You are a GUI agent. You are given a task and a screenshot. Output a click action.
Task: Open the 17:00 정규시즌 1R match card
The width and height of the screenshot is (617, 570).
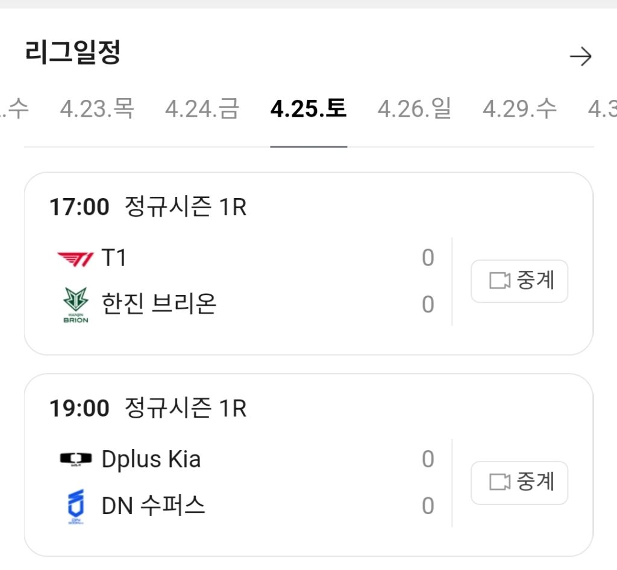click(241, 208)
